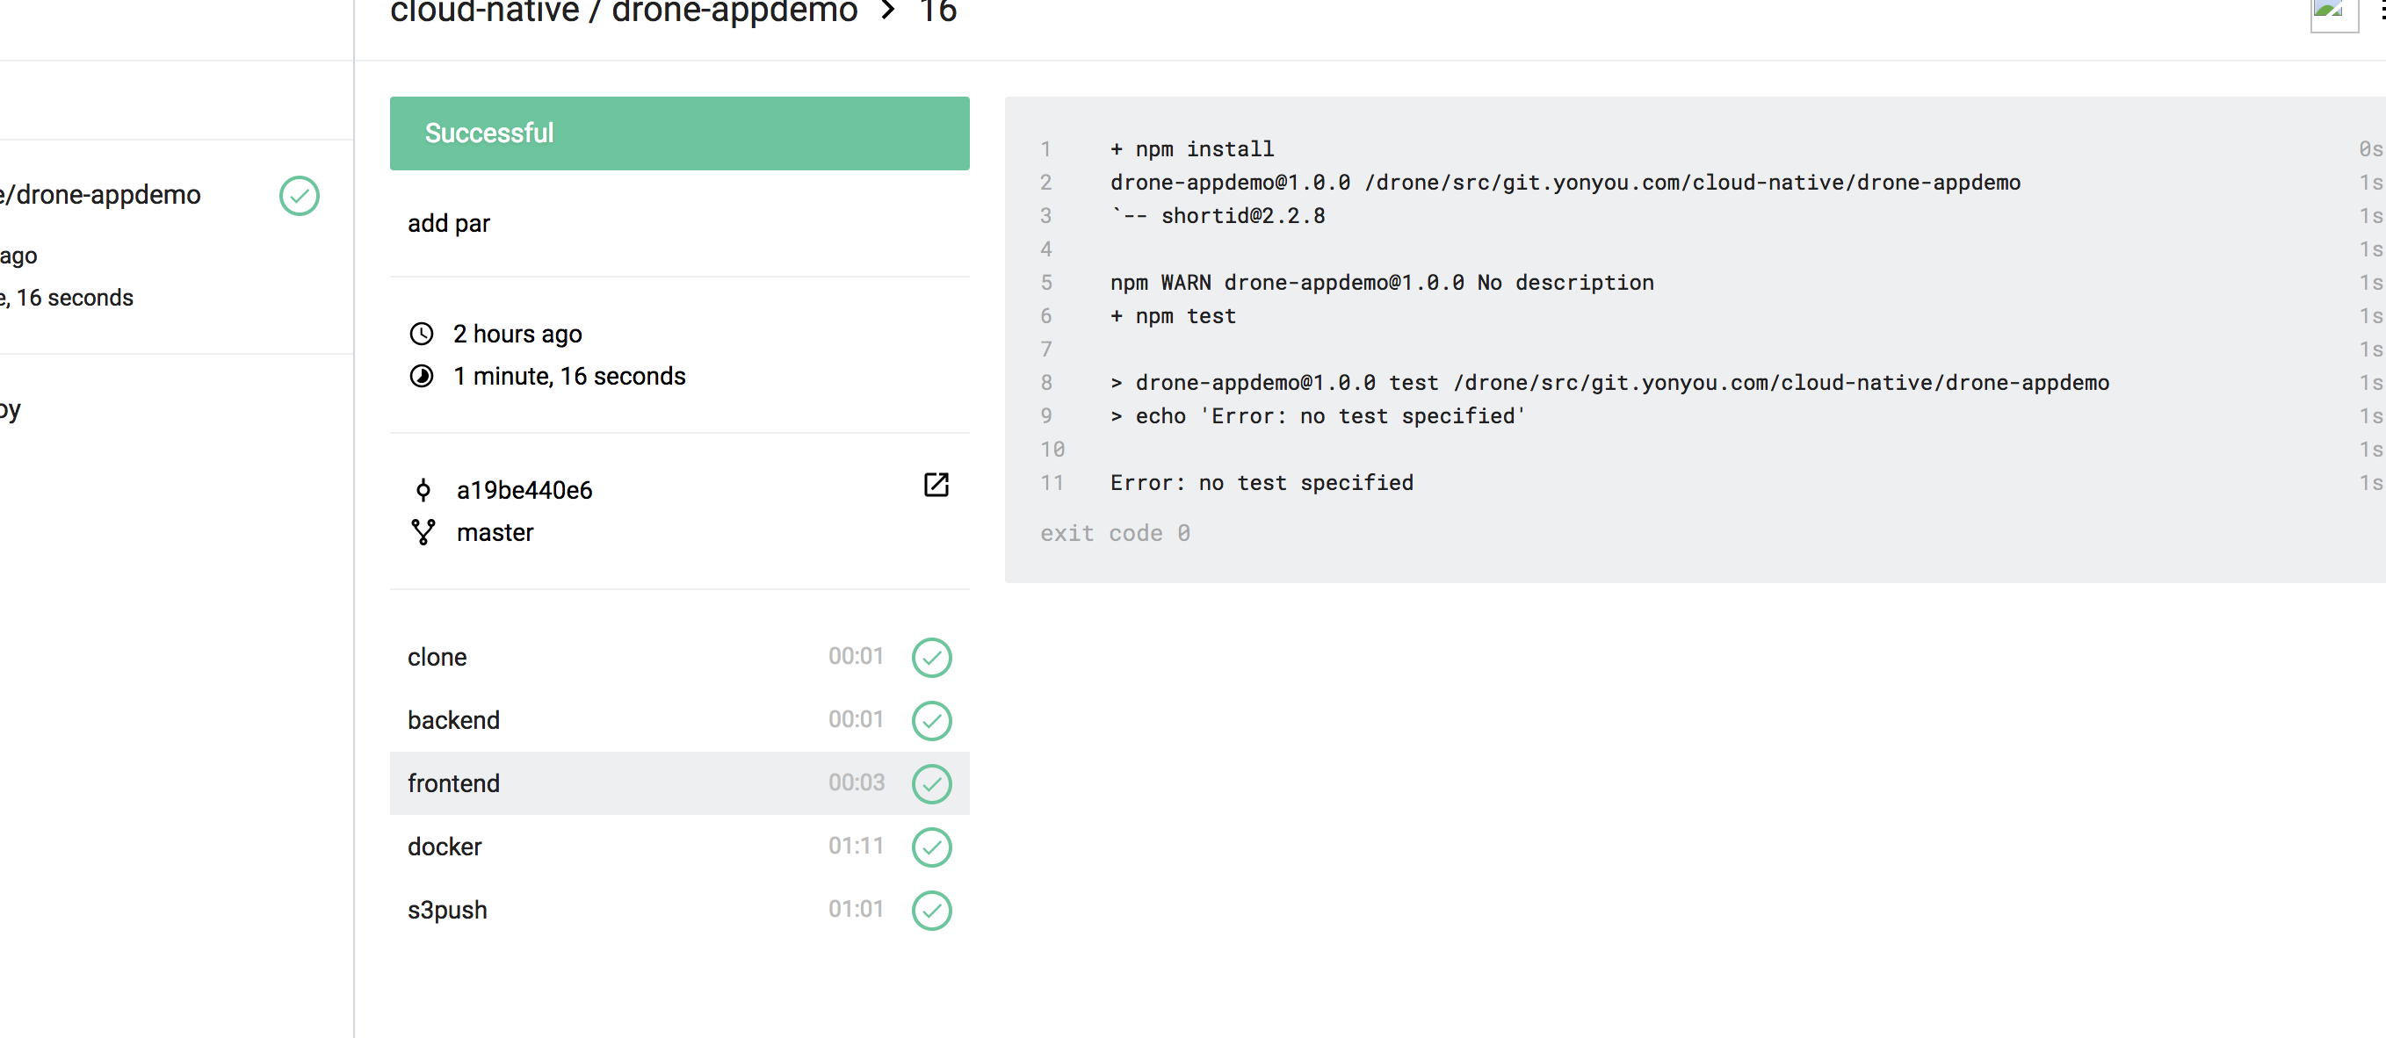Open the drone-appdemo repo in the sidebar
The height and width of the screenshot is (1038, 2386).
[102, 195]
